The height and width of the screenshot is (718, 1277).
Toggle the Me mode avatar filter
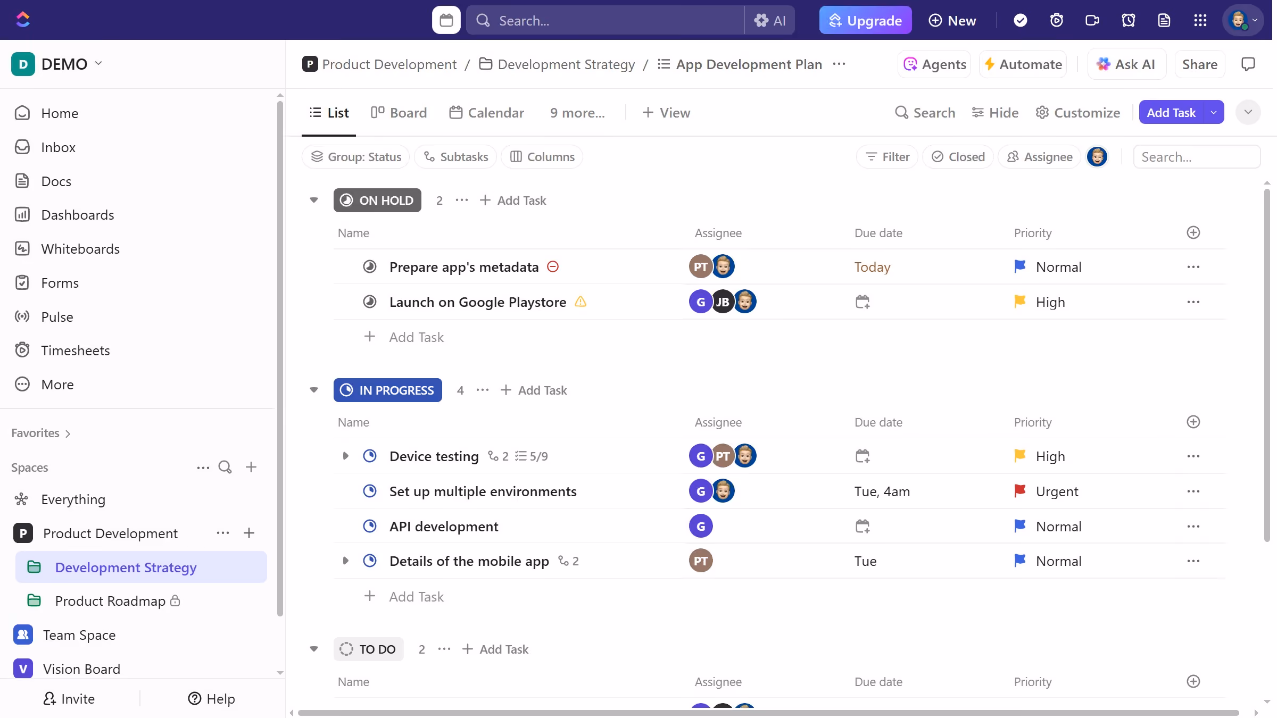point(1097,157)
